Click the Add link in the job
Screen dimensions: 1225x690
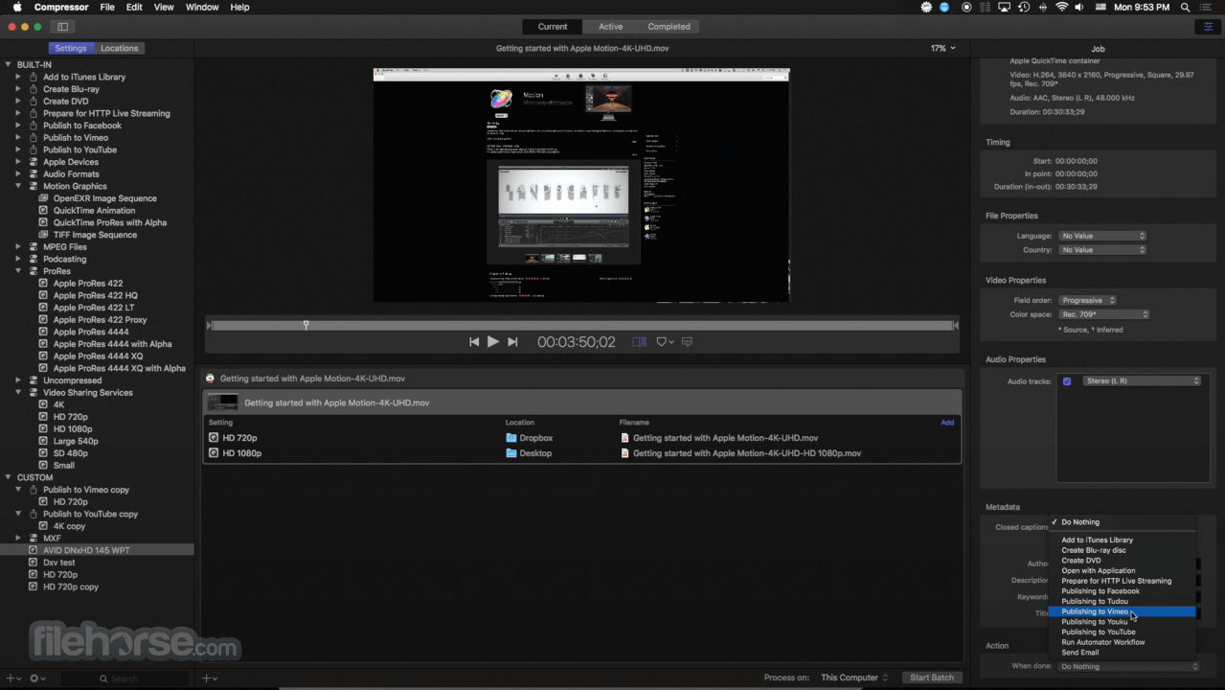click(947, 423)
